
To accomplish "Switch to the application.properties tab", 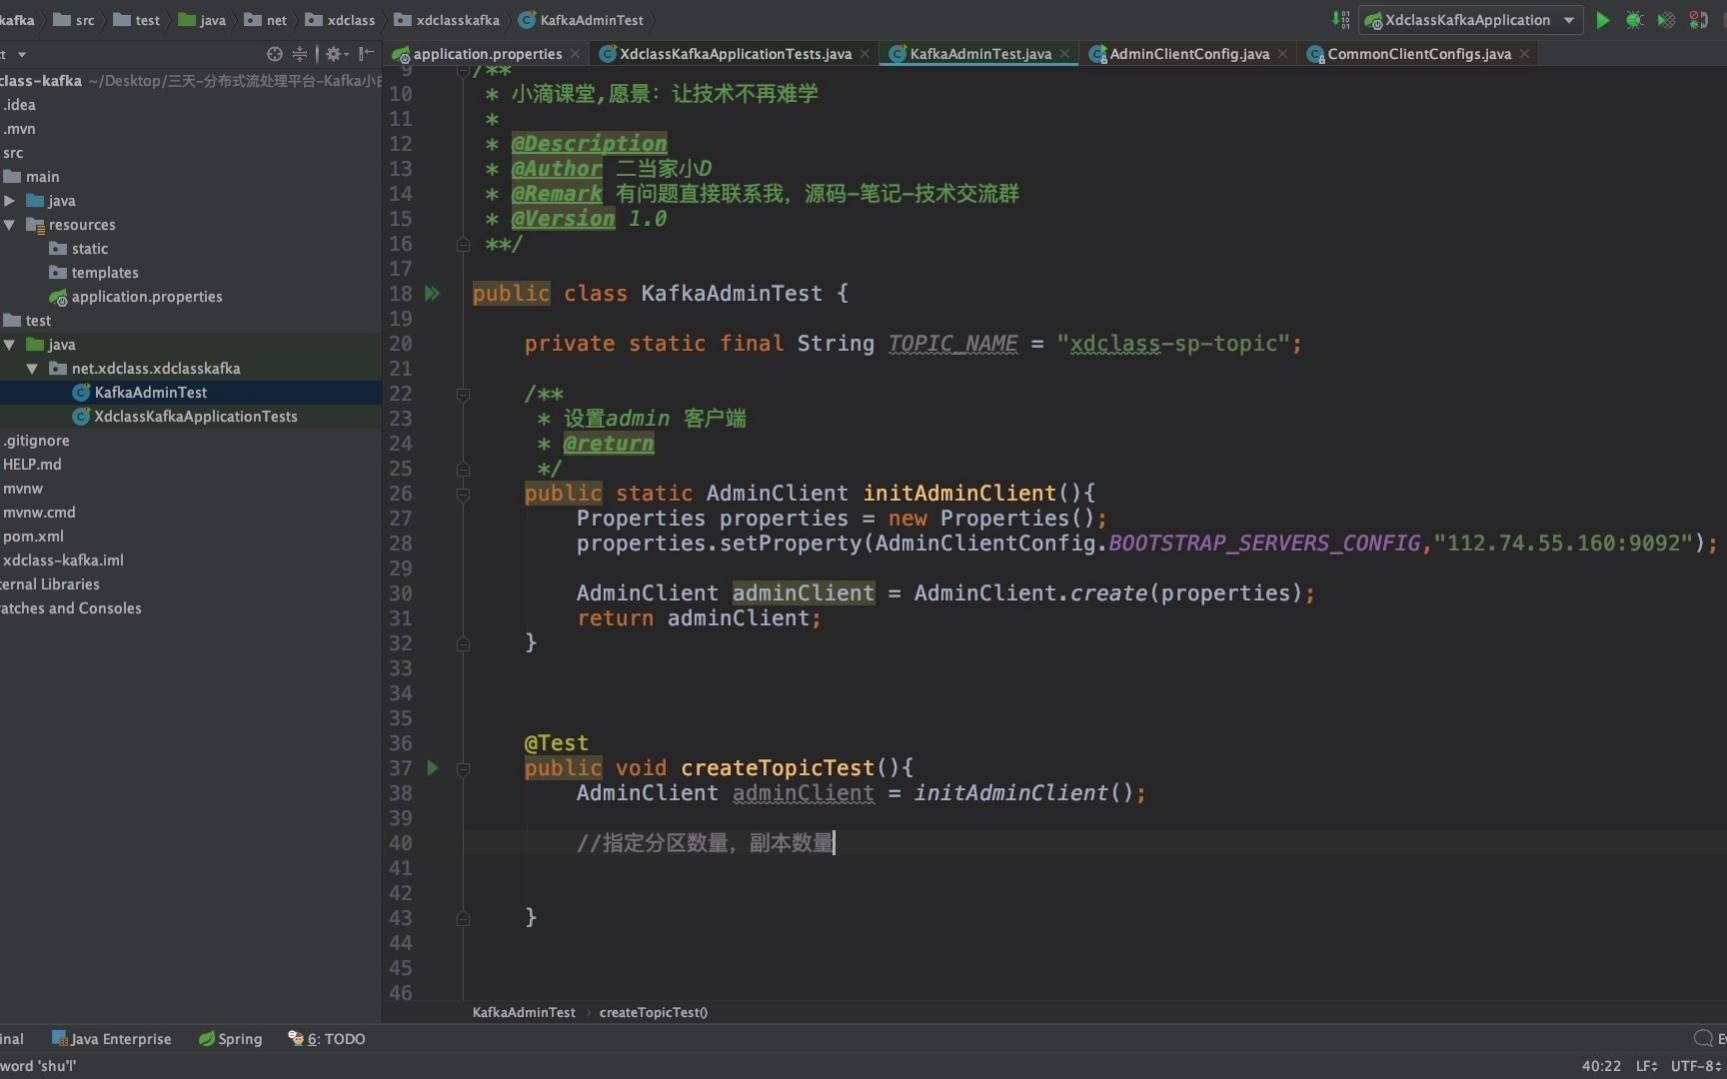I will pos(485,54).
